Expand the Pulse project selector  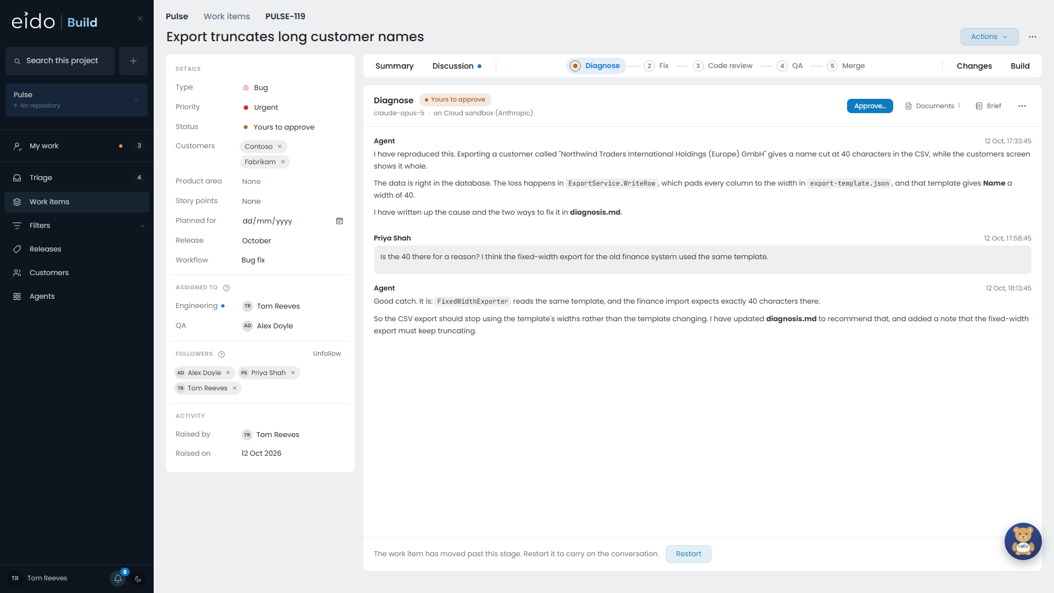click(x=76, y=100)
